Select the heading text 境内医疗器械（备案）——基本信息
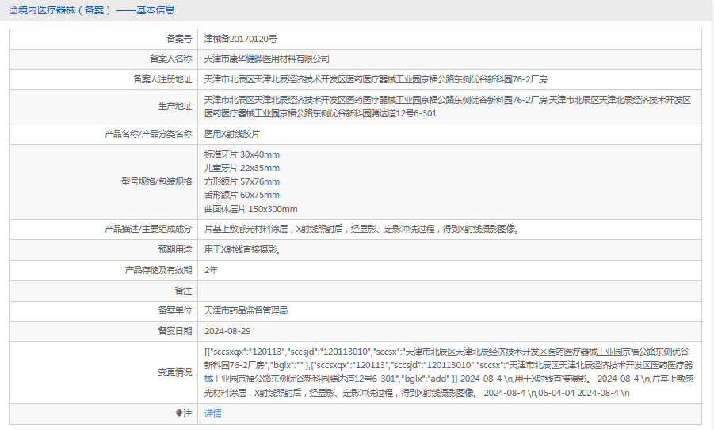Viewport: 714px width, 430px height. coord(96,10)
